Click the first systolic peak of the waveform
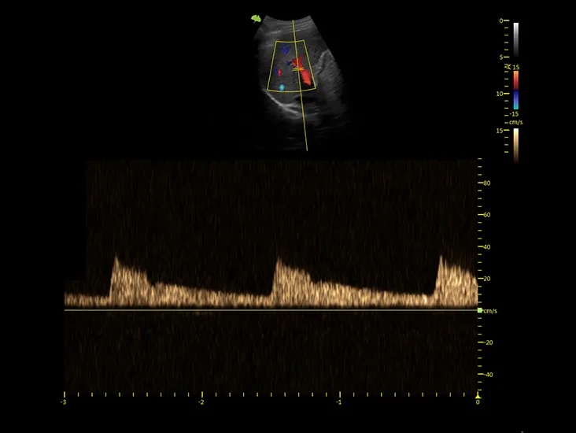The height and width of the screenshot is (433, 576). click(x=116, y=258)
